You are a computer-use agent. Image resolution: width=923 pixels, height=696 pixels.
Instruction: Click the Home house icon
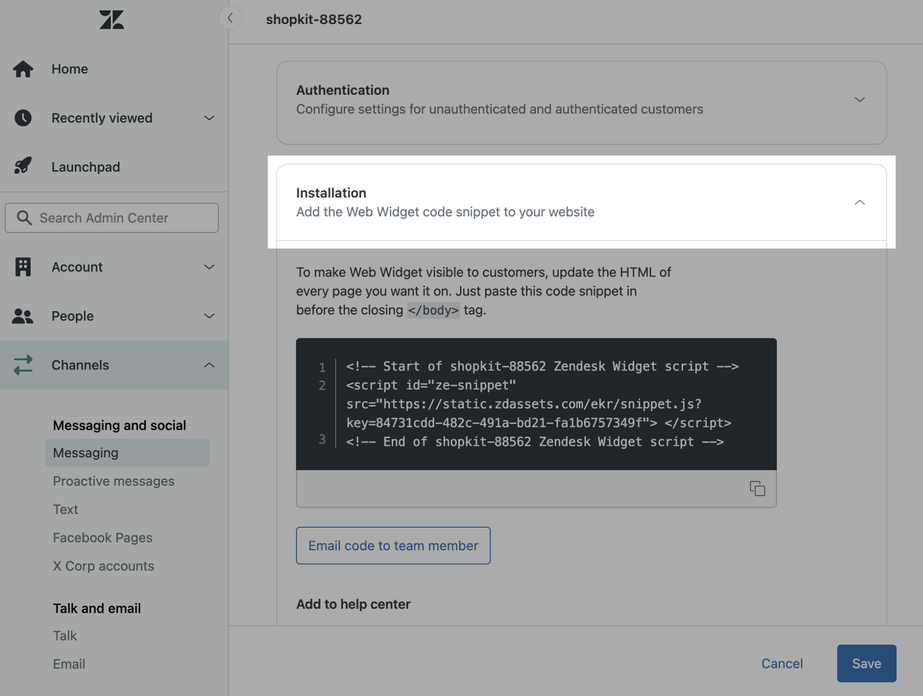pyautogui.click(x=23, y=69)
